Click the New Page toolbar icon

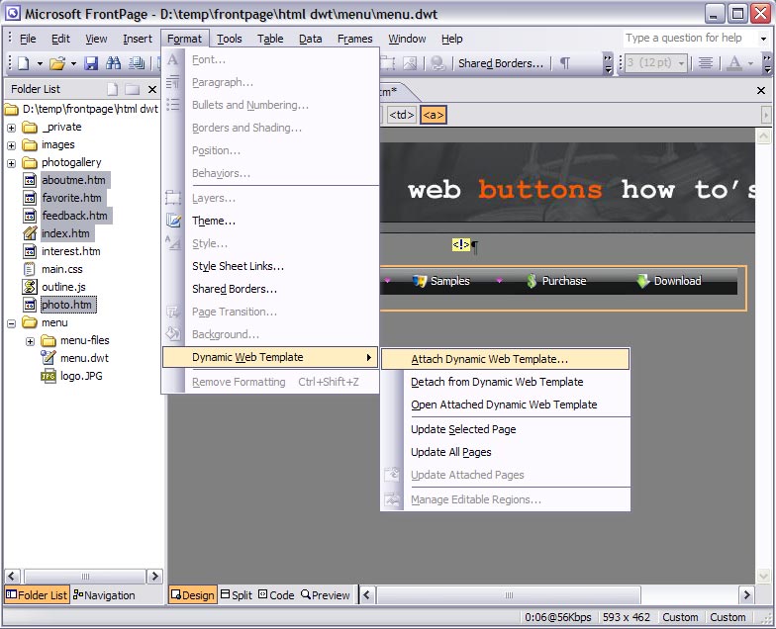pyautogui.click(x=24, y=63)
